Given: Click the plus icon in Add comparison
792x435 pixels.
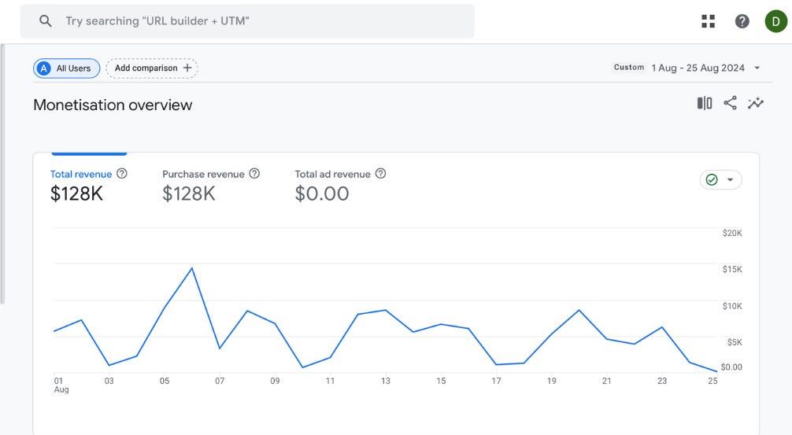Looking at the screenshot, I should [x=187, y=68].
